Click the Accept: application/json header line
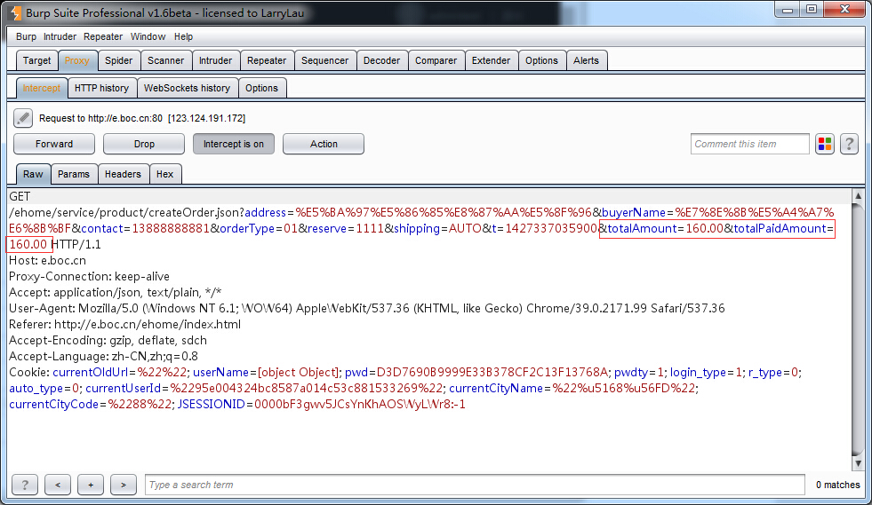 click(x=116, y=292)
